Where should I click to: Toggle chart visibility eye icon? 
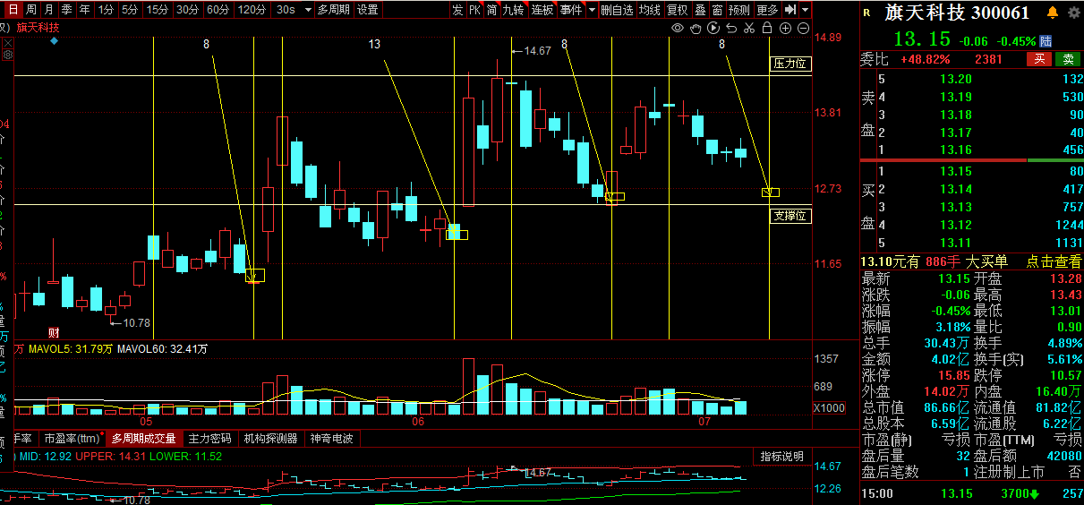pos(678,29)
